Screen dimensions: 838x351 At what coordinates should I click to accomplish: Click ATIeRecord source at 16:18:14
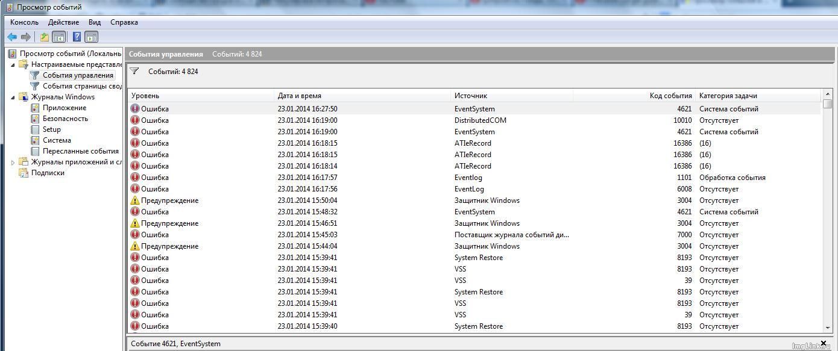(x=473, y=166)
